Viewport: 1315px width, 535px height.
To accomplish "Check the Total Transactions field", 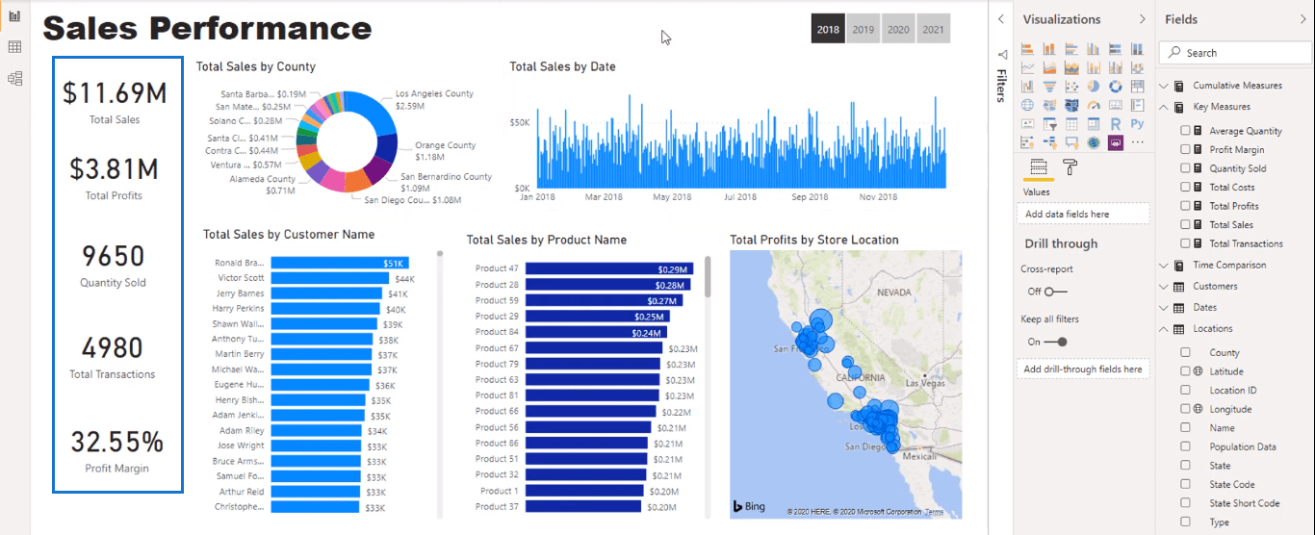I will [1186, 243].
